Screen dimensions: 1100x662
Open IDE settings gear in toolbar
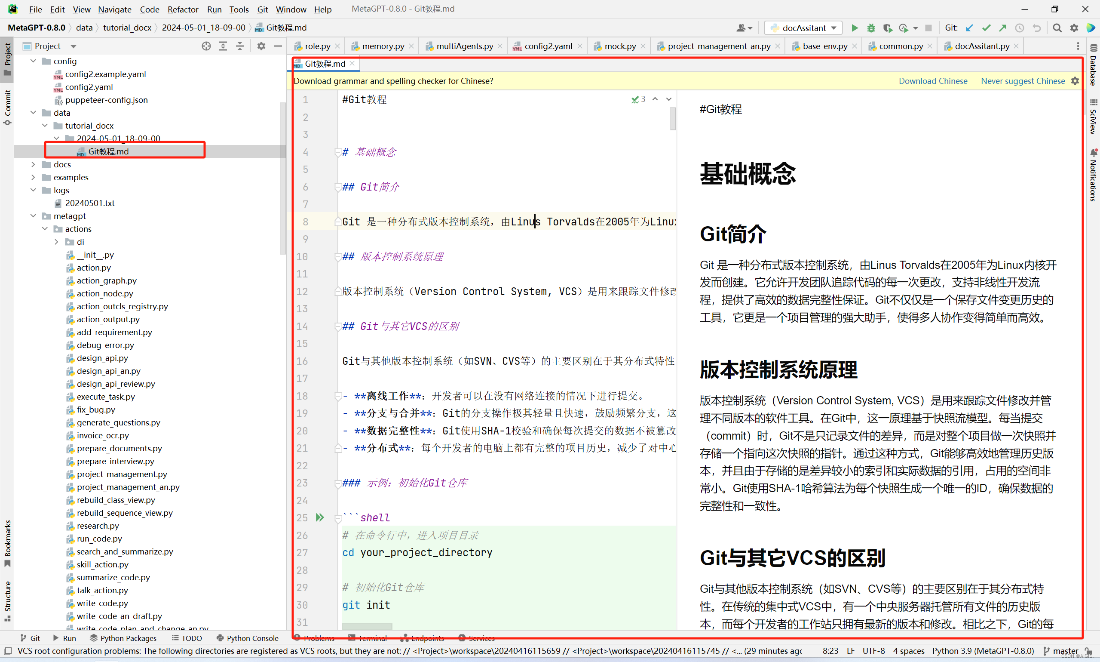coord(1074,28)
